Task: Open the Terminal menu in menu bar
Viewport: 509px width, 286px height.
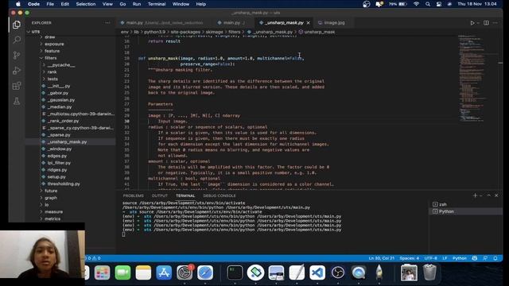Action: pos(157,4)
